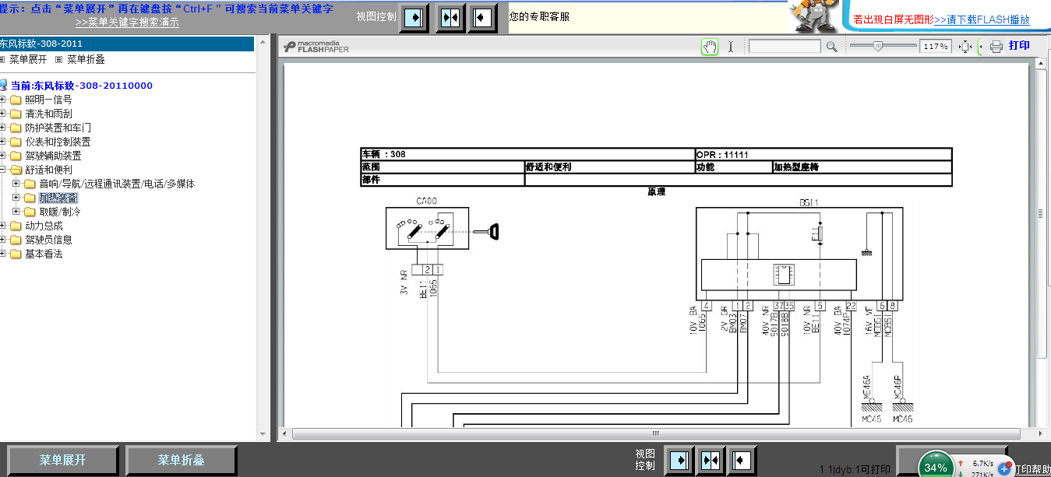
Task: Click the bottom 菜单折叠 button
Action: click(x=181, y=460)
